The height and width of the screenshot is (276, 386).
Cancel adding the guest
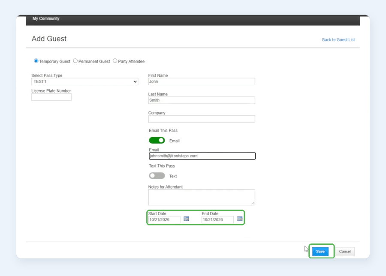345,252
